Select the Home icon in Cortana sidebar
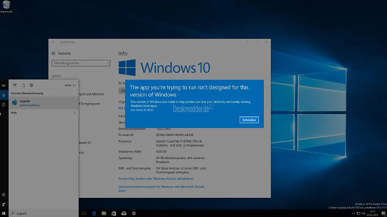387x217 pixels. (4, 95)
